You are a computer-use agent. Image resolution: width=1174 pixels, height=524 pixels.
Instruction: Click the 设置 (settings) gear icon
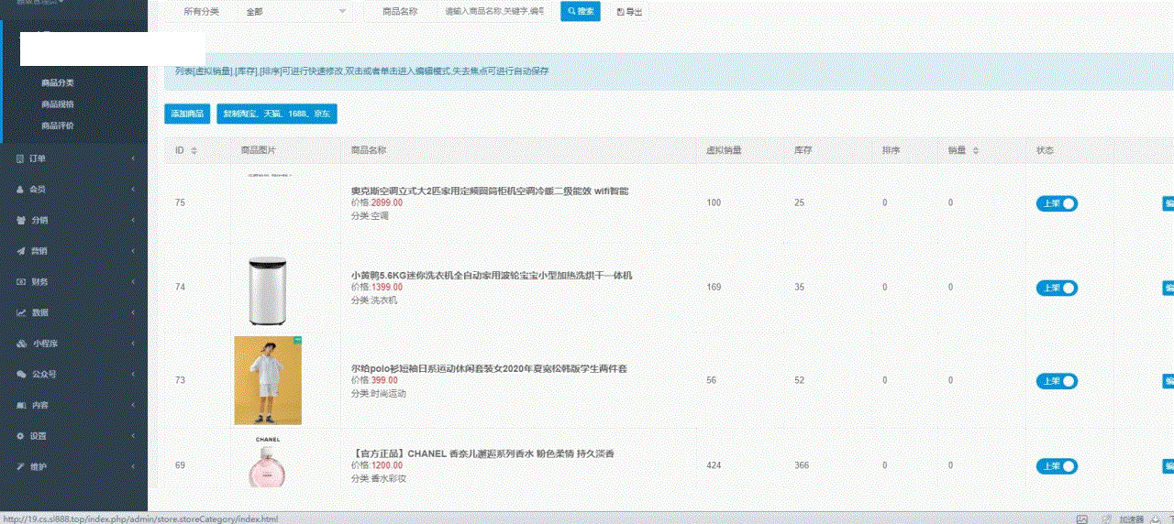20,436
